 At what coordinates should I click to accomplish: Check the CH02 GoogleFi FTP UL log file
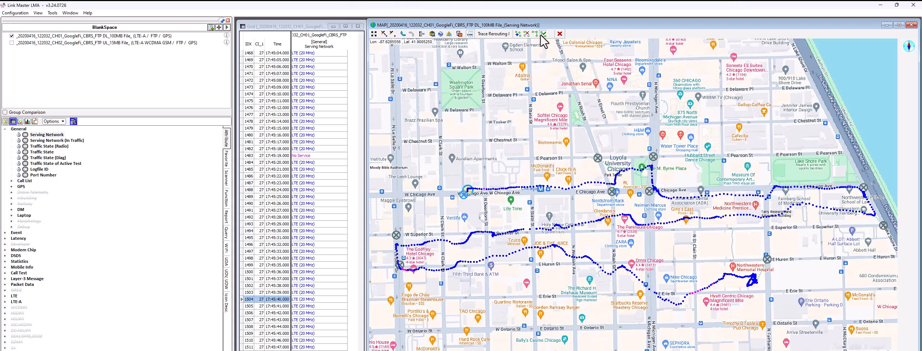tap(12, 42)
